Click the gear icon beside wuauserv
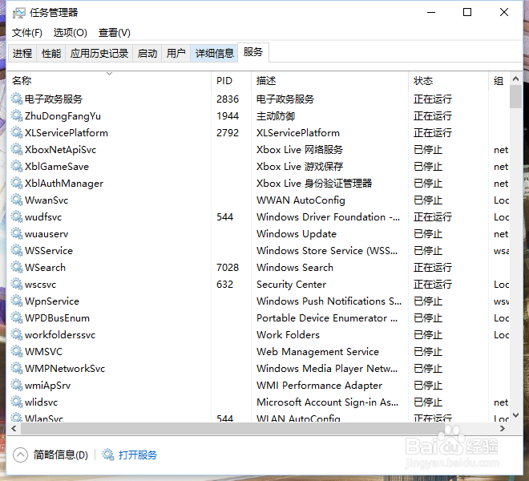This screenshot has width=529, height=481. click(x=17, y=233)
